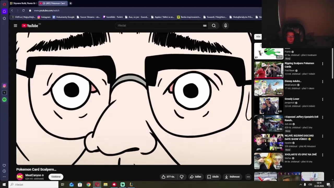
Task: Click the Windows taskbar Hledat search box
Action: 33,185
